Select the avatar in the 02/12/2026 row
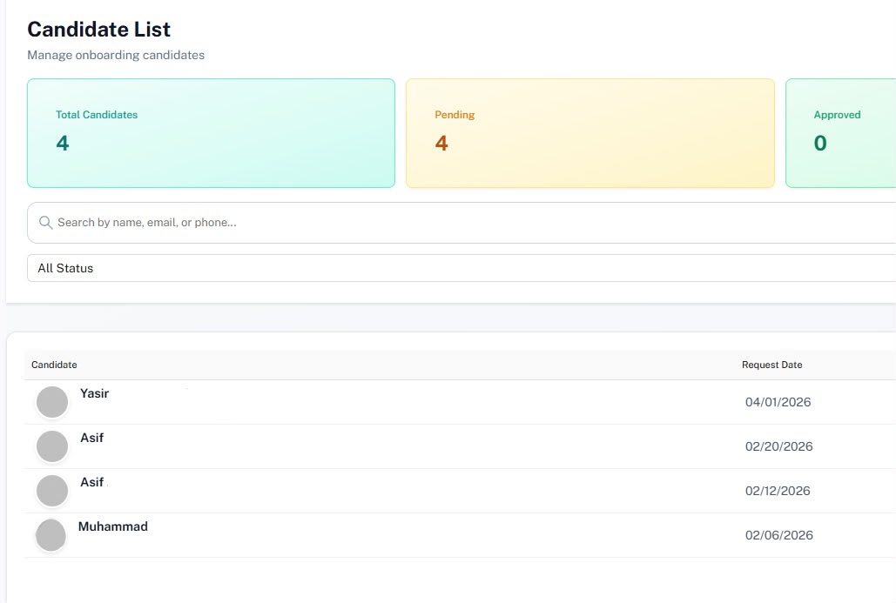Image resolution: width=896 pixels, height=603 pixels. pyautogui.click(x=52, y=491)
